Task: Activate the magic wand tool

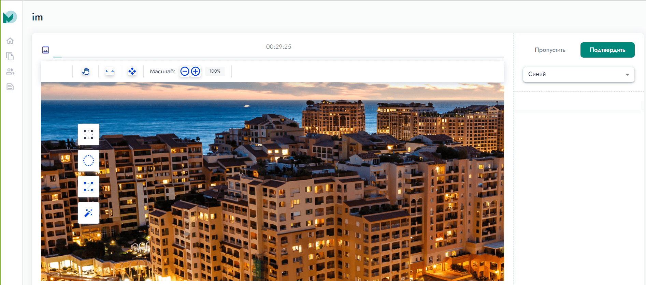Action: pyautogui.click(x=88, y=213)
